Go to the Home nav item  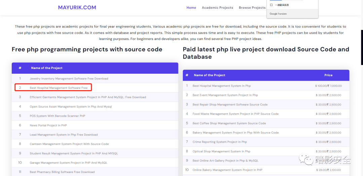pos(191,8)
